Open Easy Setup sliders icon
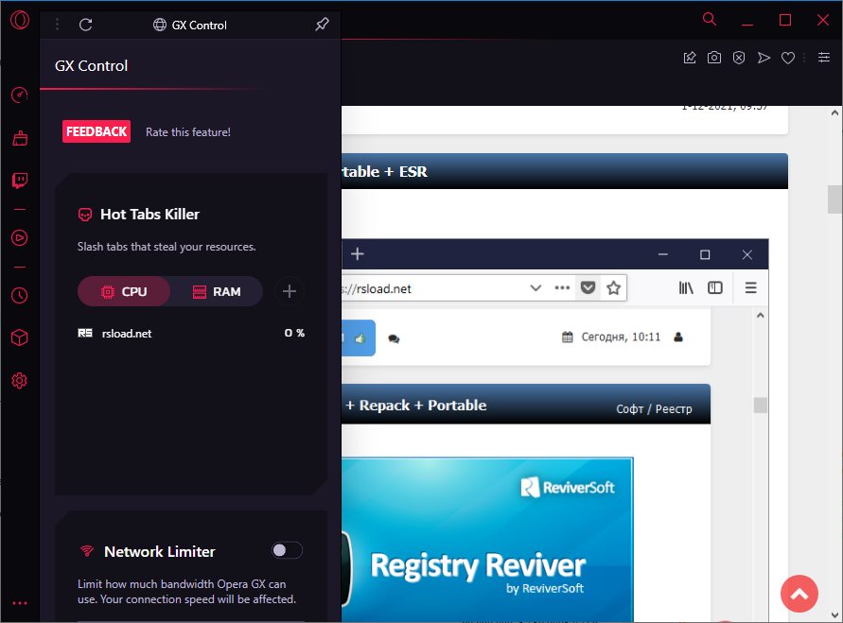Screen dimensions: 843x623 click(824, 57)
